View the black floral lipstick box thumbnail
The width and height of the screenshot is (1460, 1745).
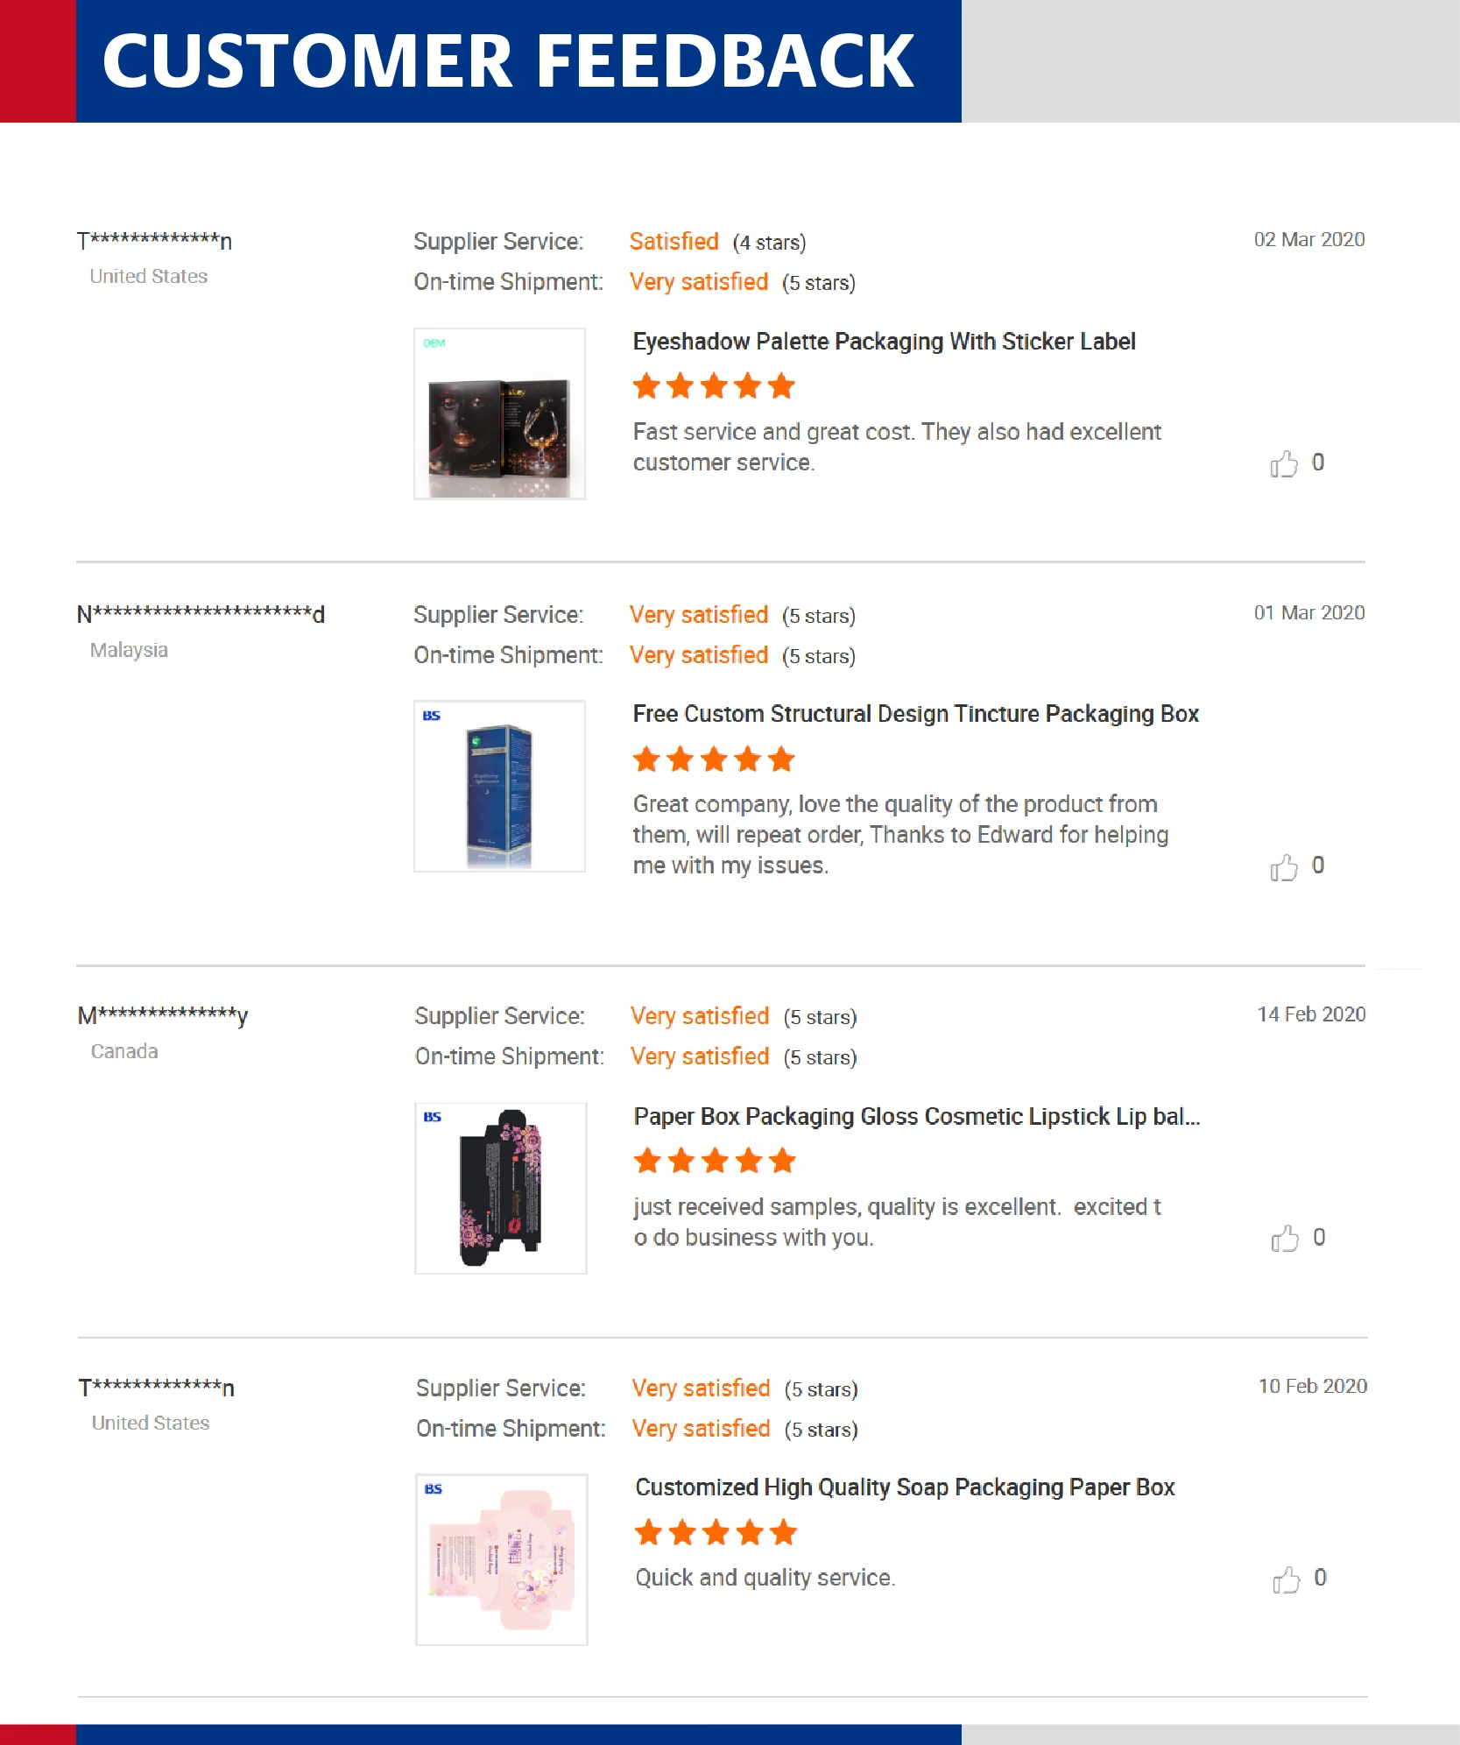click(x=500, y=1188)
